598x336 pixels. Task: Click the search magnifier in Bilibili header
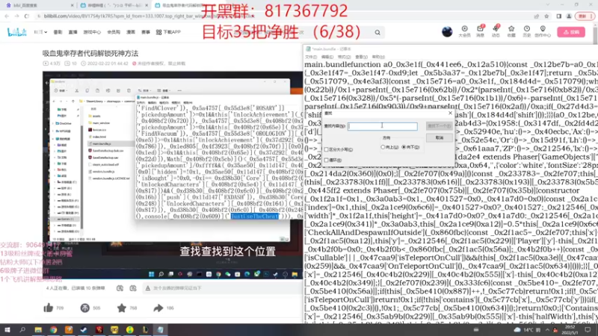tap(377, 33)
